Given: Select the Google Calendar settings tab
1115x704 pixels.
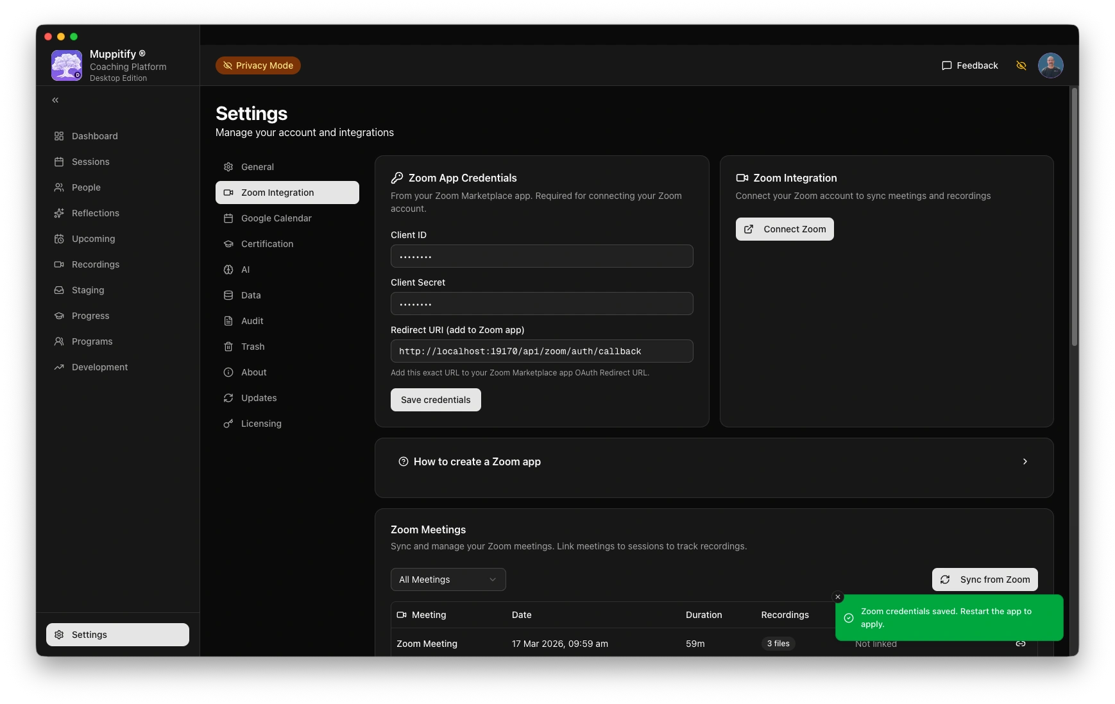Looking at the screenshot, I should pyautogui.click(x=276, y=218).
